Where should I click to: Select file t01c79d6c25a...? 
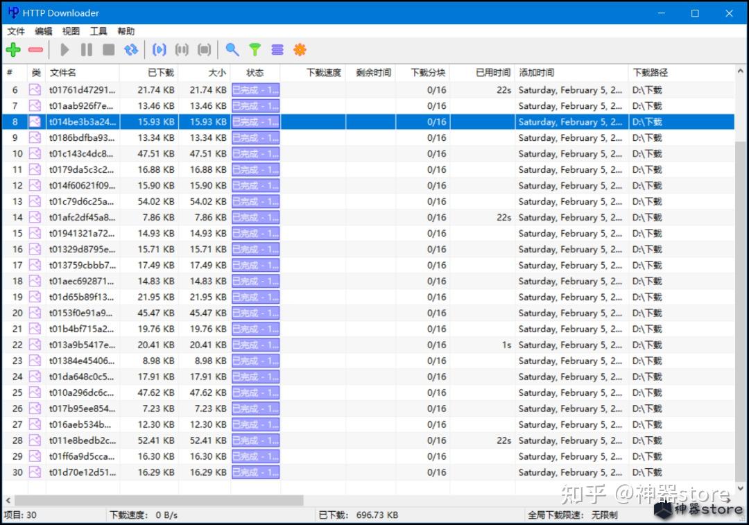81,201
